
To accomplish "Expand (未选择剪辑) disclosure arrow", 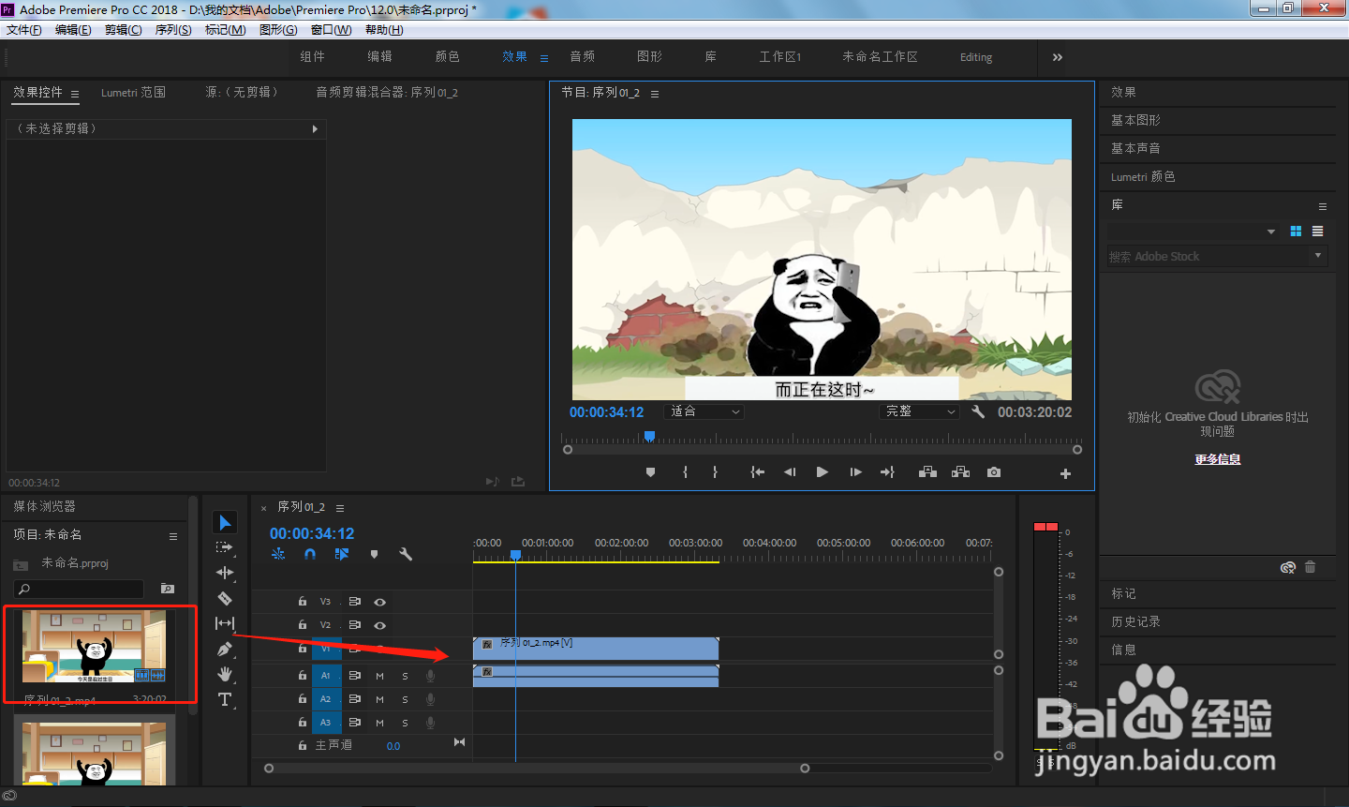I will click(x=315, y=128).
